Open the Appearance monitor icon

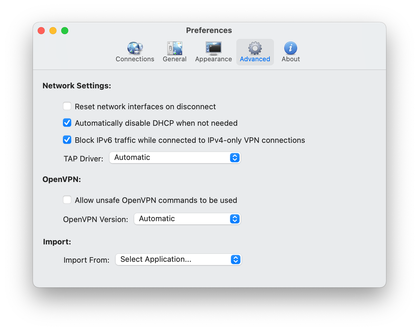(x=214, y=48)
